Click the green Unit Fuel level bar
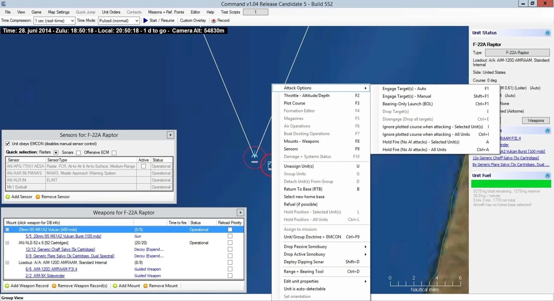Viewport: 554px width, 301px height. 511,183
